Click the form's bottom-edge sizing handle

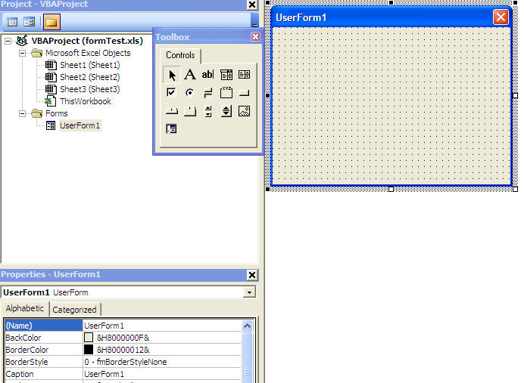coord(391,190)
